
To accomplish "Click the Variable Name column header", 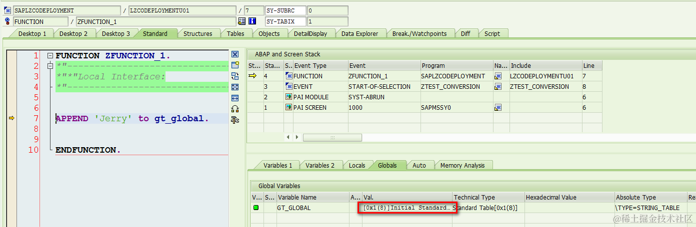I will pos(312,198).
